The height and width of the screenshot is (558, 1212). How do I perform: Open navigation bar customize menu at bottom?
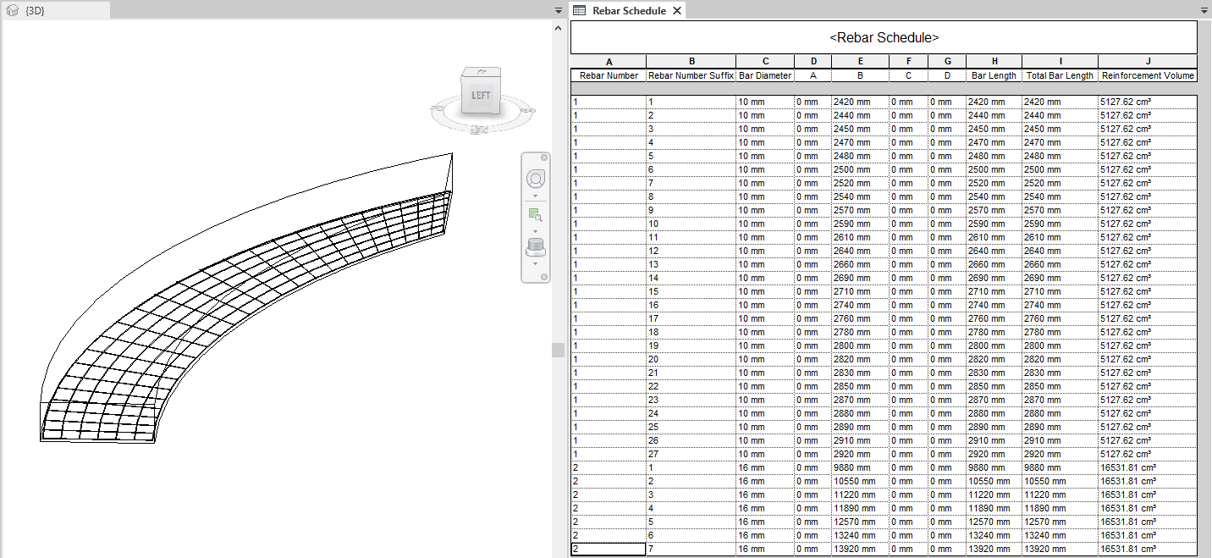click(544, 277)
